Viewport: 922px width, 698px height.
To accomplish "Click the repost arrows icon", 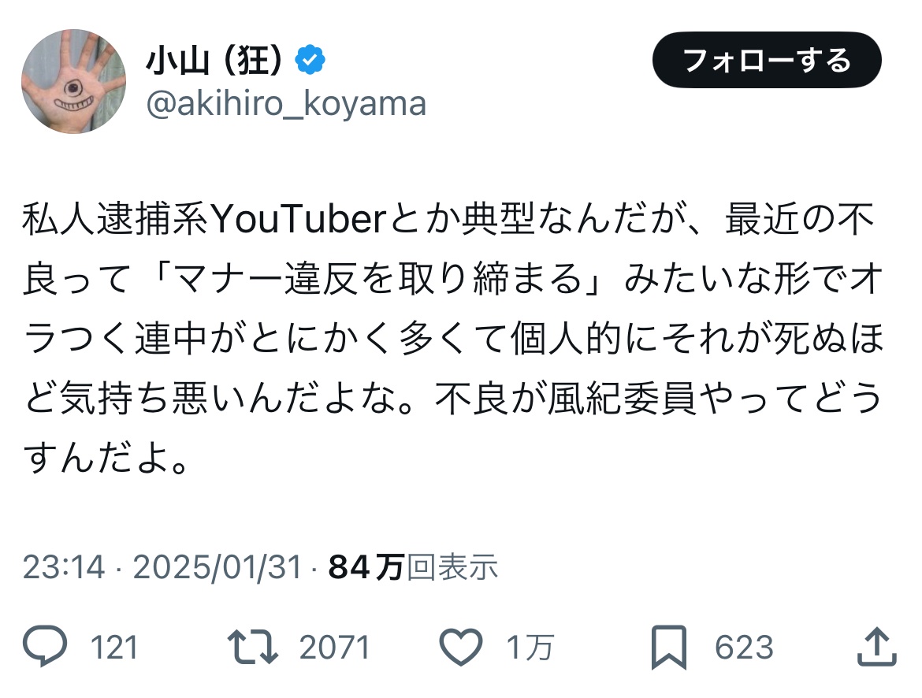I will [x=253, y=647].
